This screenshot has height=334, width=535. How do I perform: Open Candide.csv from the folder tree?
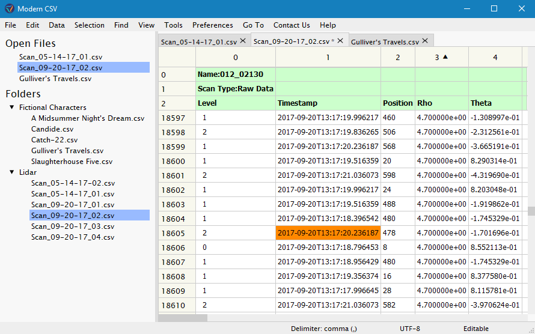(52, 129)
